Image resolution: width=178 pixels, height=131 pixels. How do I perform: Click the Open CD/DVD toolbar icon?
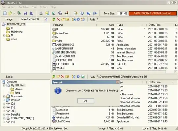click(19, 13)
